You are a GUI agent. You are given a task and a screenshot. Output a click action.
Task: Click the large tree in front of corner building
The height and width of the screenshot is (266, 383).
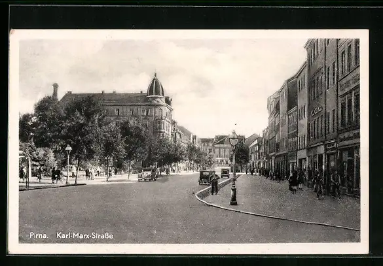[81, 131]
